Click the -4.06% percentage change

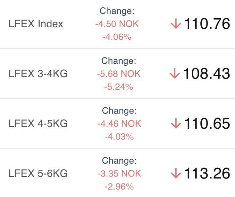(x=117, y=37)
